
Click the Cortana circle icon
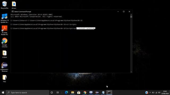point(52,93)
